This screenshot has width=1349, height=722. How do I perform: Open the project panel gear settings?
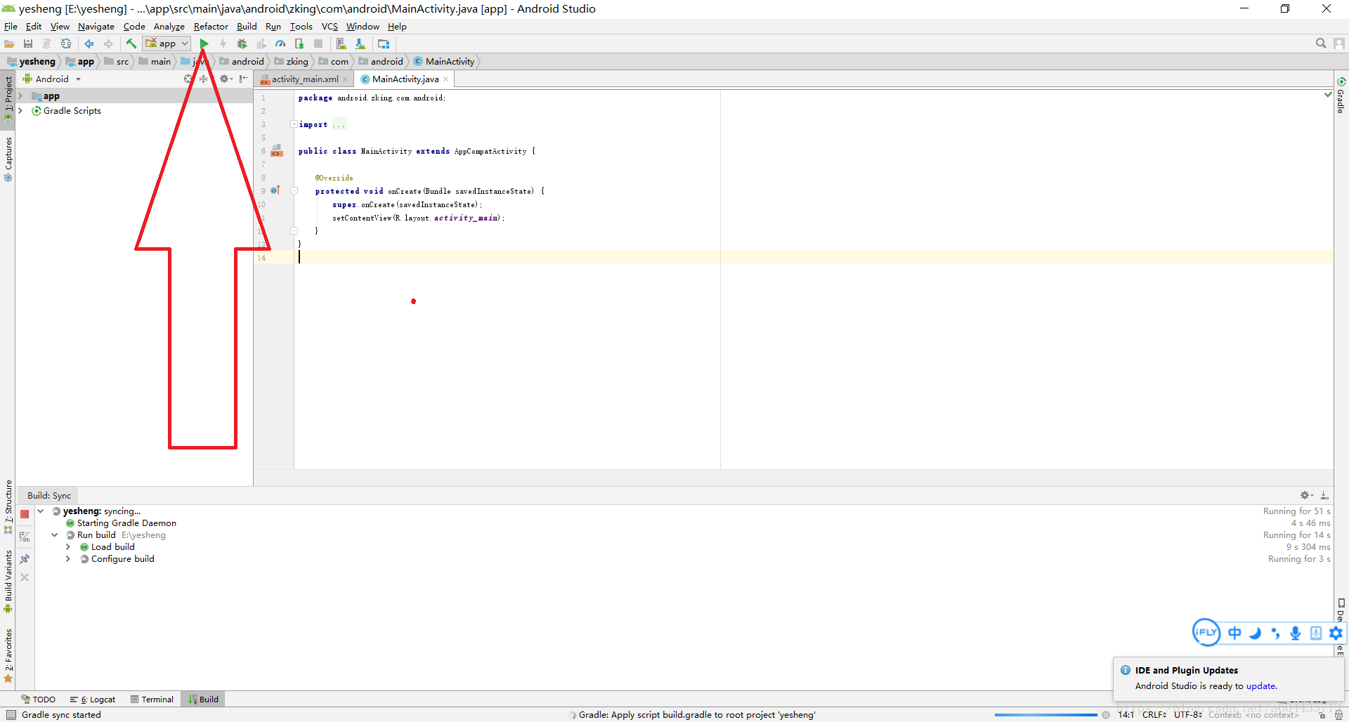[225, 79]
